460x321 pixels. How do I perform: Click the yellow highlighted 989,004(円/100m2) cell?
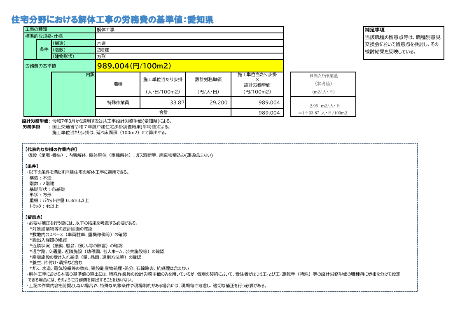[x=189, y=66]
